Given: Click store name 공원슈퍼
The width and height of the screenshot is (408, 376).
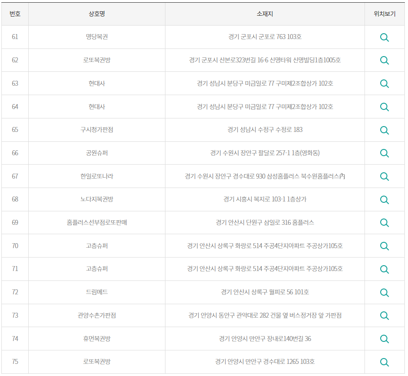Looking at the screenshot, I should (x=97, y=153).
